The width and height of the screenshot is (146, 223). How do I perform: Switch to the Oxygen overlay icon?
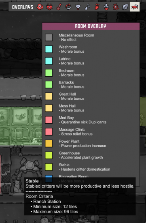tap(40, 7)
